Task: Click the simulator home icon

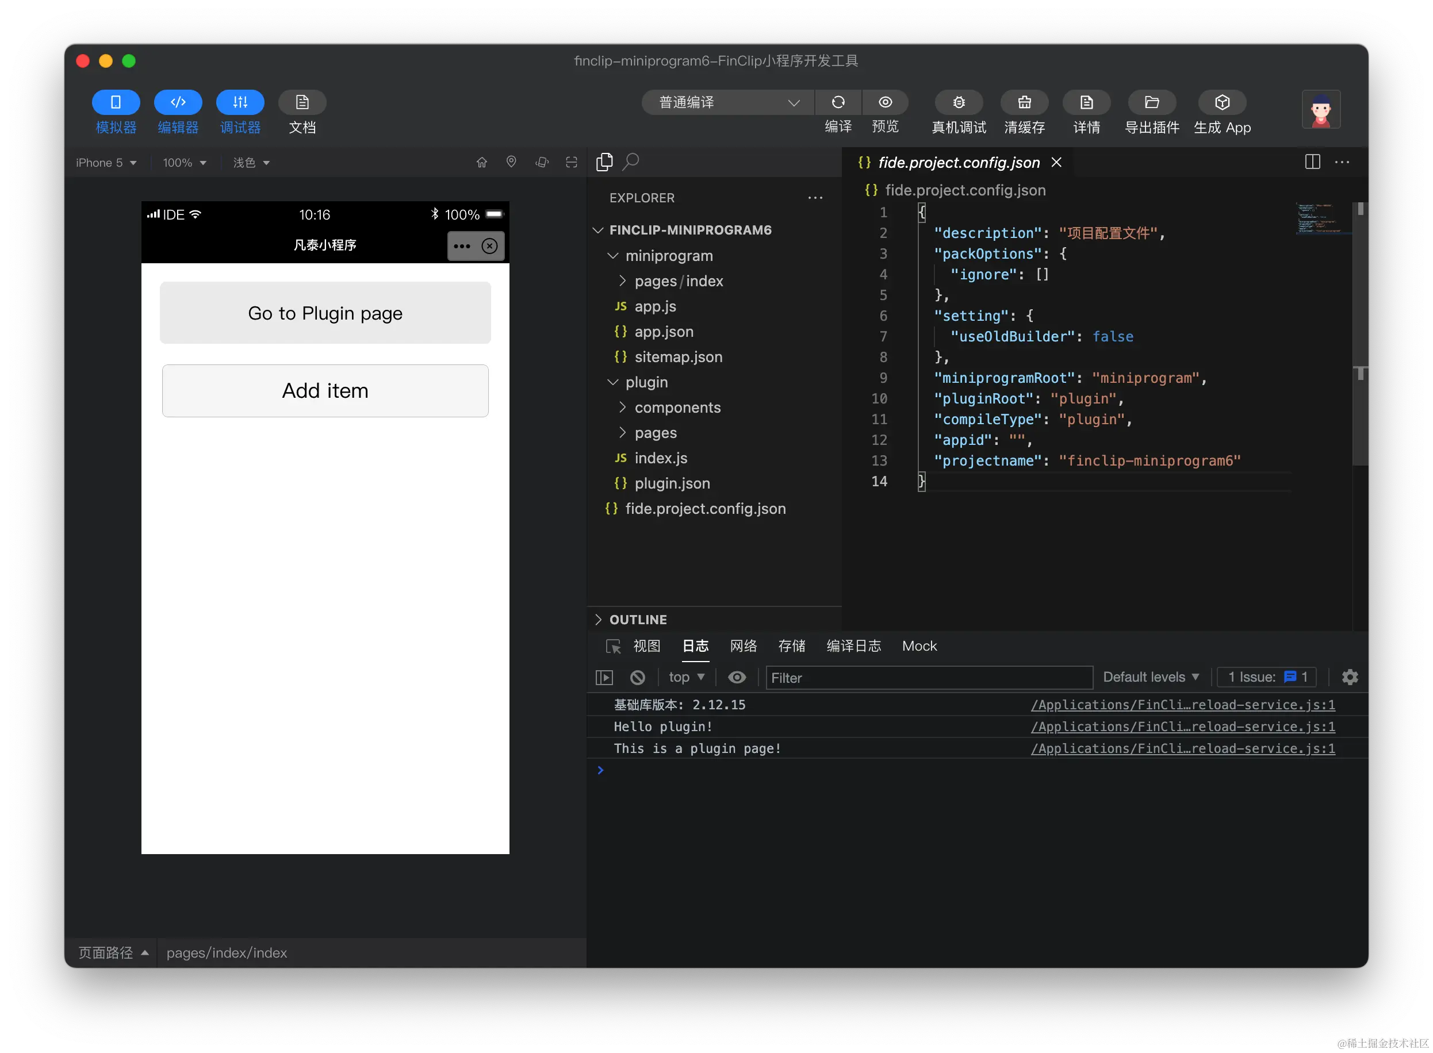Action: tap(481, 163)
